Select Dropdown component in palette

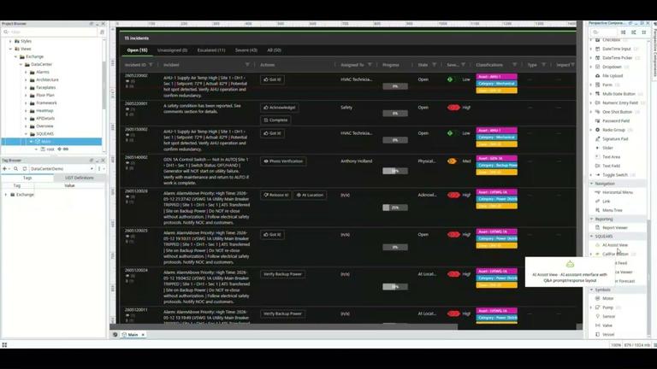(612, 67)
